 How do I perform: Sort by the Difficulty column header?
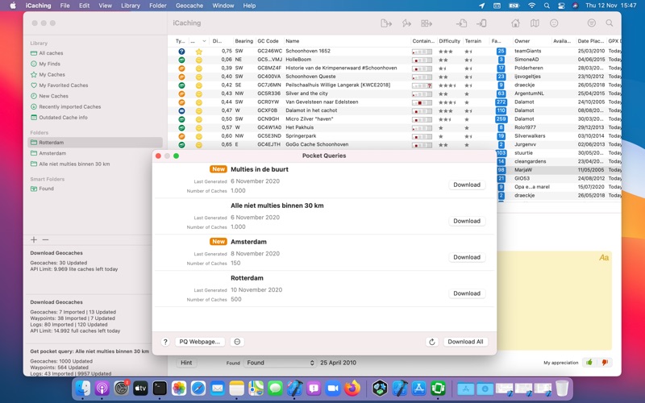coord(449,41)
